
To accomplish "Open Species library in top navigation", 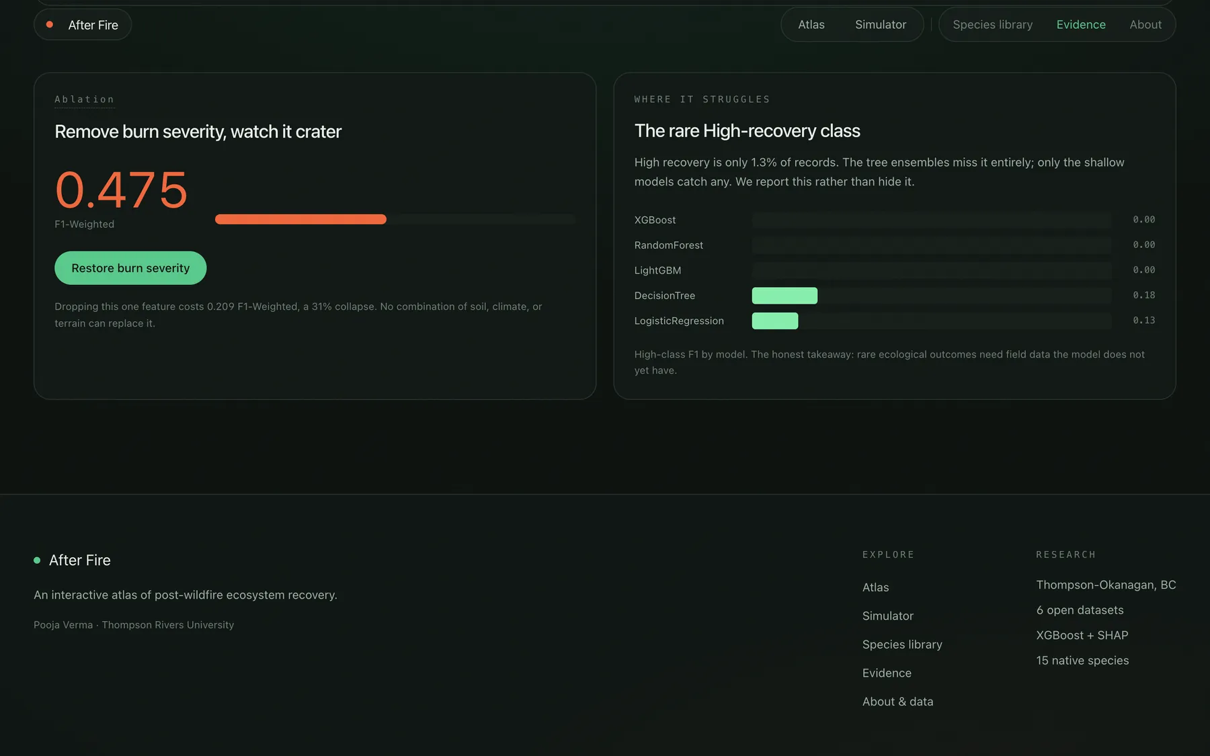I will coord(992,25).
